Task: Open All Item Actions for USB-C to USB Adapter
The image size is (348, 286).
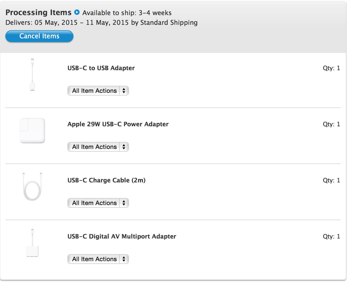Action: pos(98,91)
